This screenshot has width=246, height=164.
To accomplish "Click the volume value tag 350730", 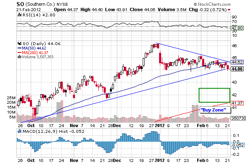I will click(x=238, y=118).
